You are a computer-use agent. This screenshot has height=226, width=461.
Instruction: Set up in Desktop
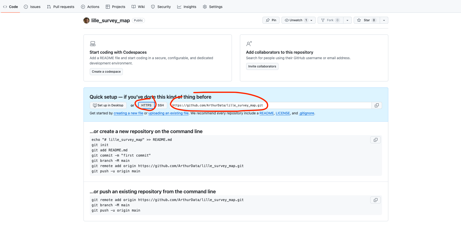(108, 105)
